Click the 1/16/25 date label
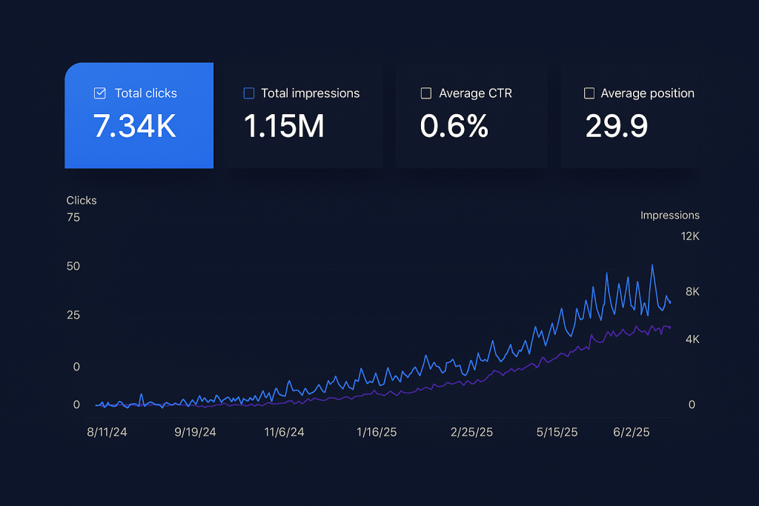Screen dimensions: 759x506 (x=377, y=432)
